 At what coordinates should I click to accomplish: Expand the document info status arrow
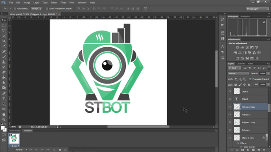click(x=58, y=127)
